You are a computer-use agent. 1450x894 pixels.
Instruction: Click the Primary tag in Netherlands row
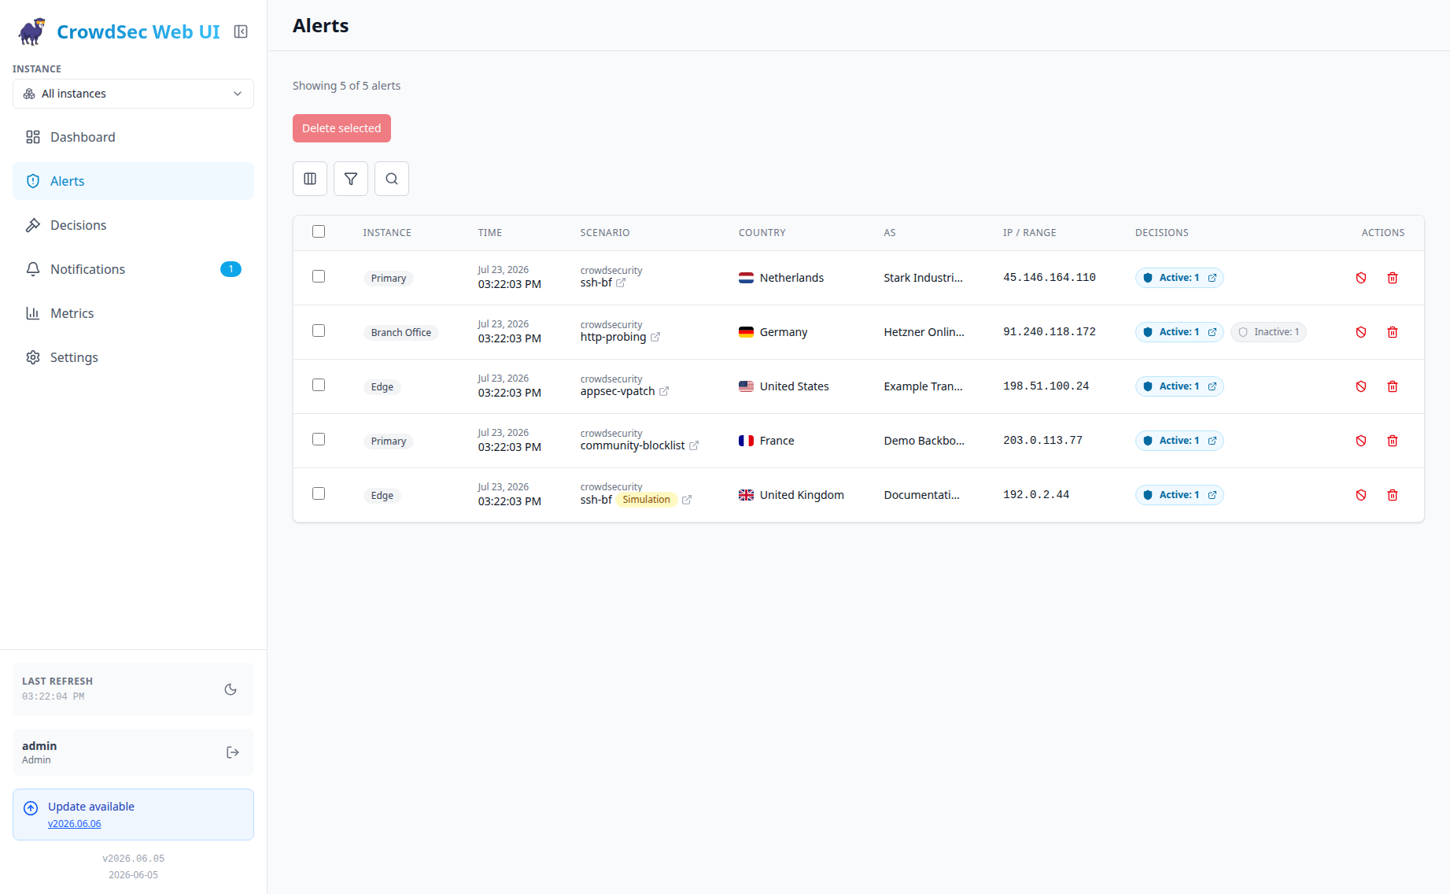389,279
